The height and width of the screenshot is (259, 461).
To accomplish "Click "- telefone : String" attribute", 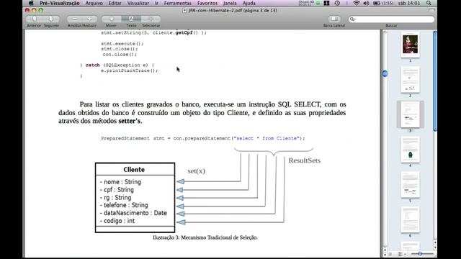I will pyautogui.click(x=124, y=205).
